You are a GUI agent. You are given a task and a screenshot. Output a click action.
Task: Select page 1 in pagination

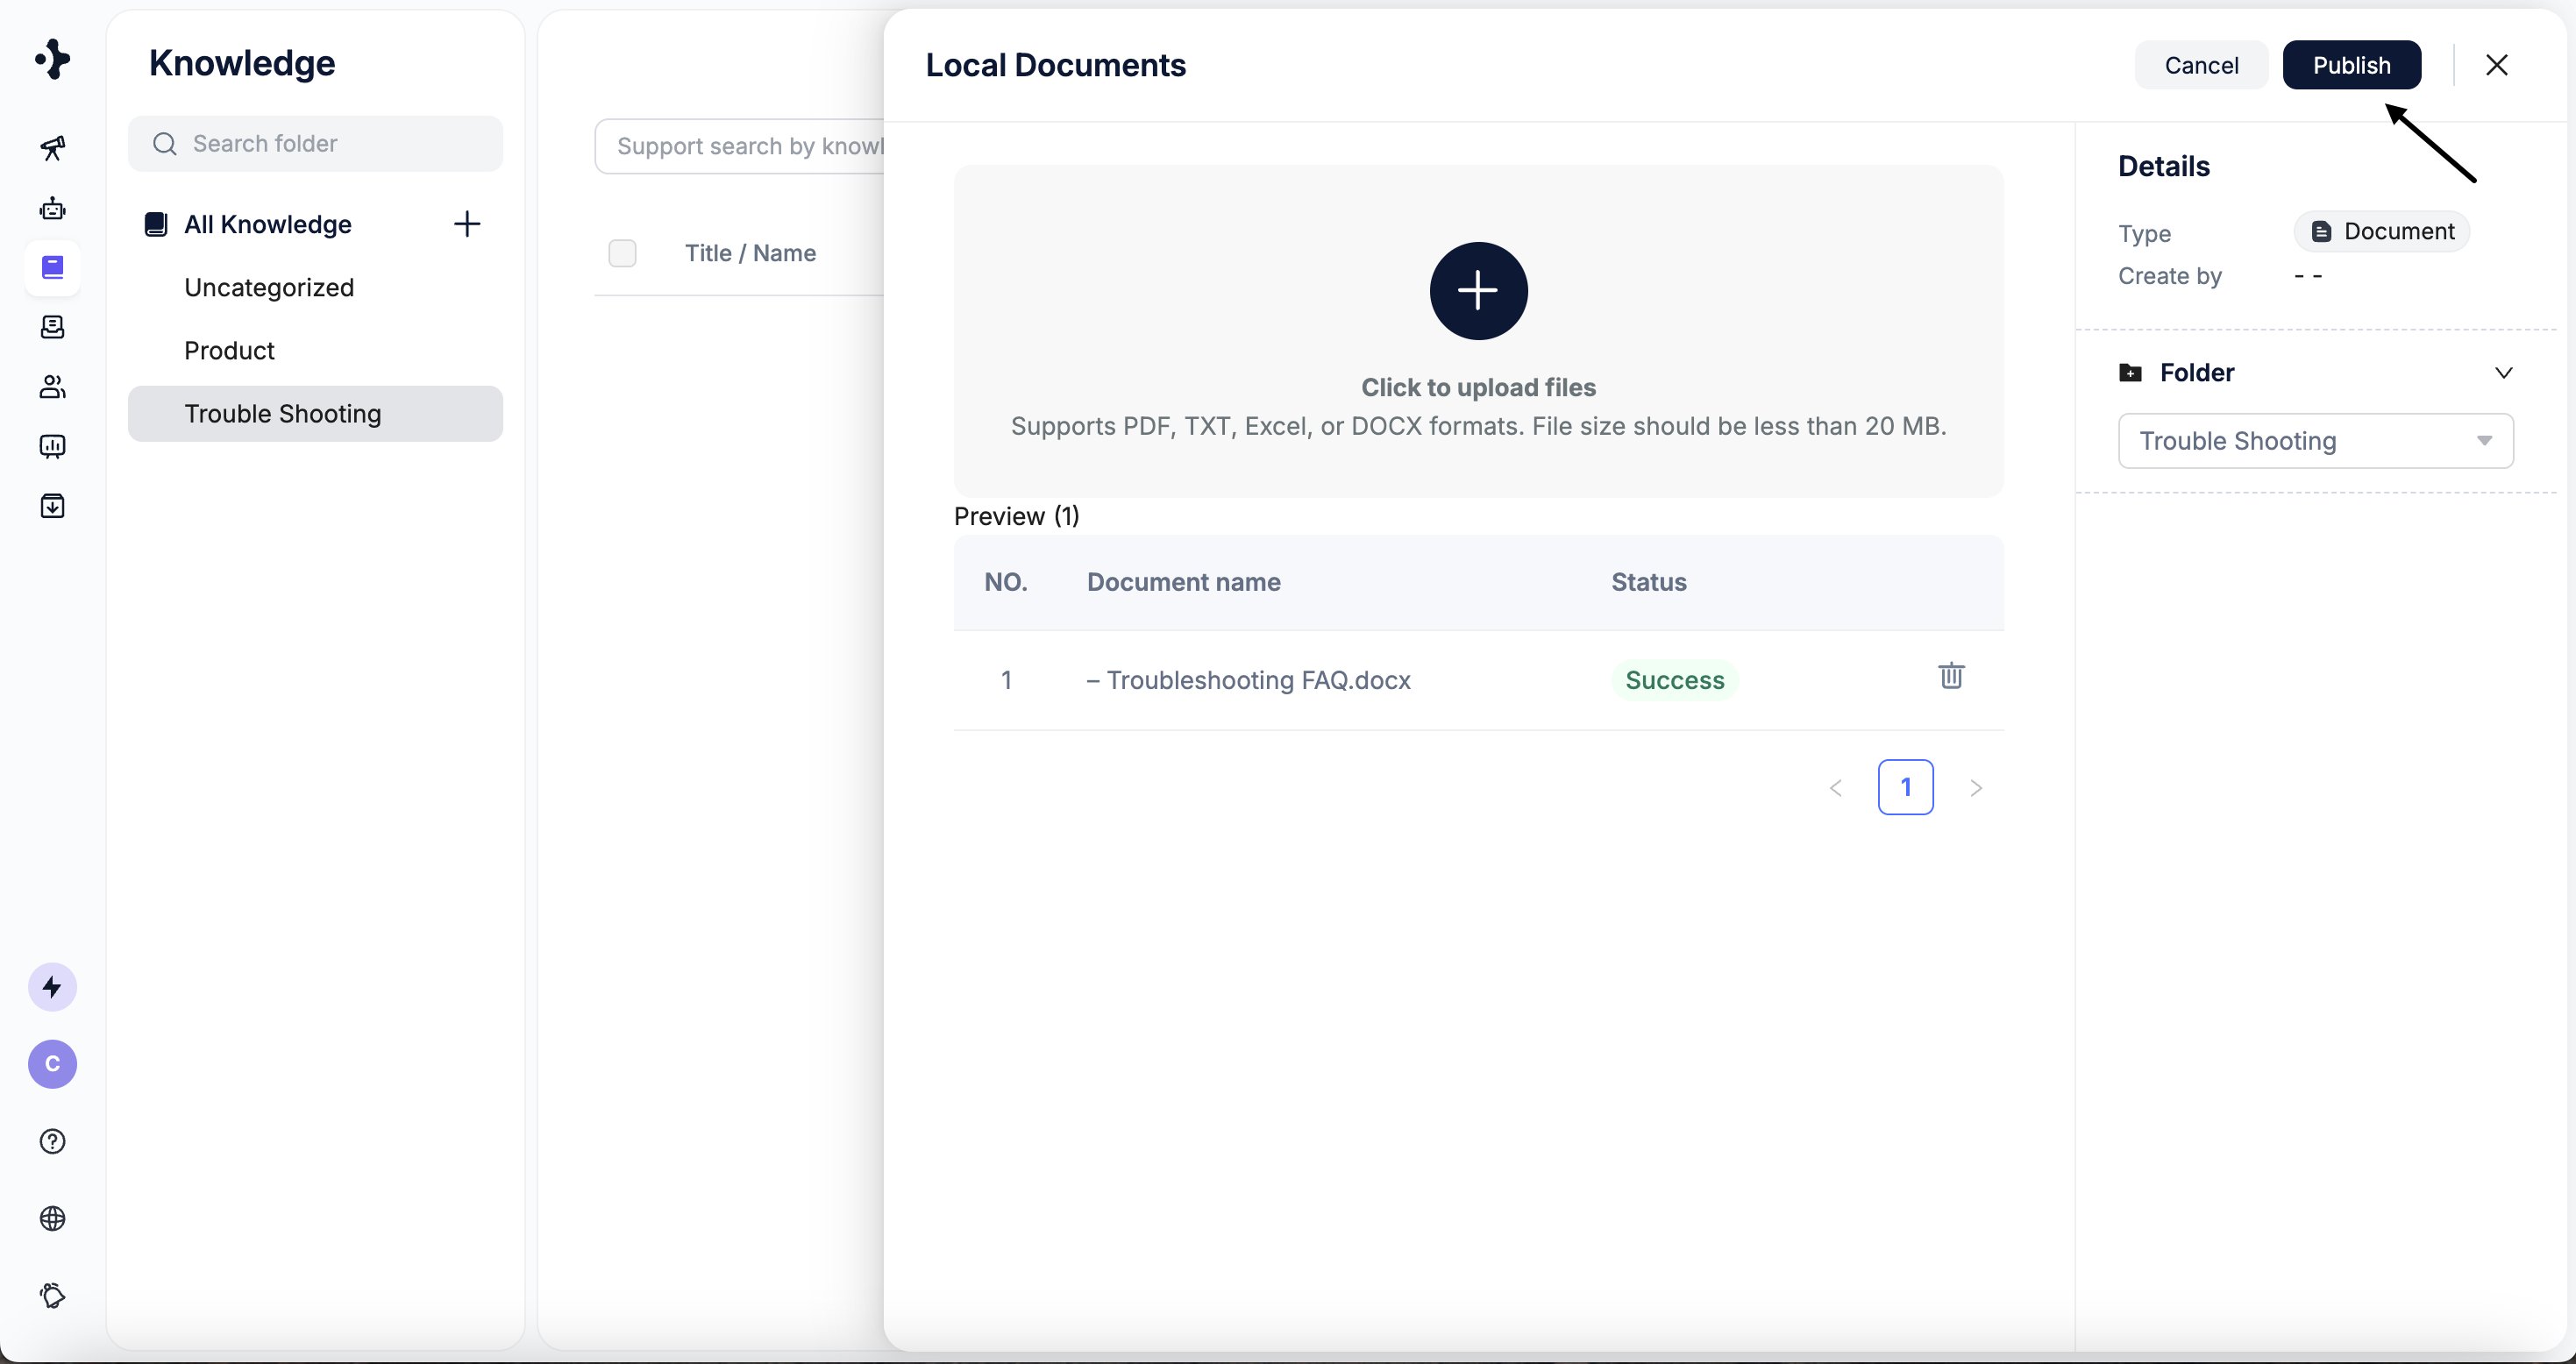tap(1905, 788)
